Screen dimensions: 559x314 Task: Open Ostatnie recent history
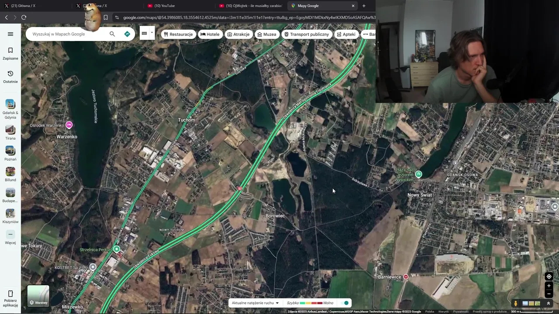pyautogui.click(x=10, y=77)
